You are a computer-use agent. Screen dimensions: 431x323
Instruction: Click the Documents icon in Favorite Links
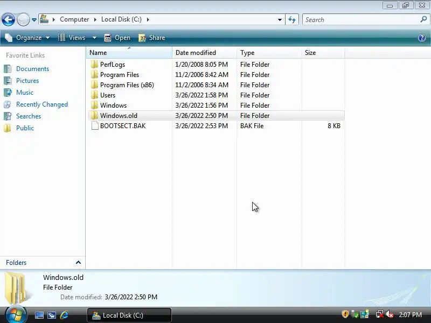[x=8, y=69]
